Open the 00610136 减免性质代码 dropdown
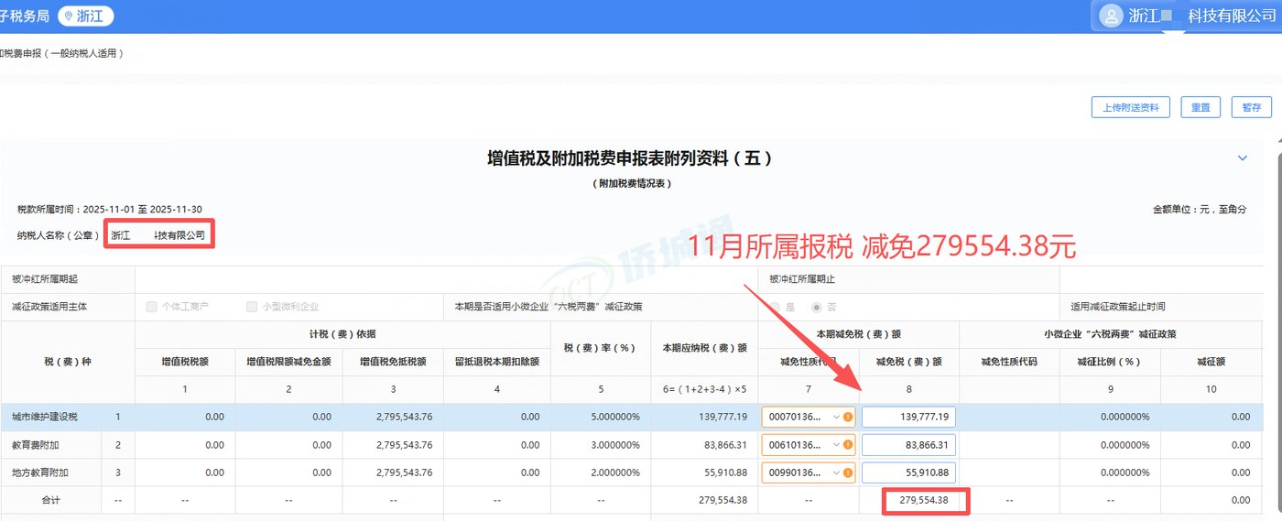This screenshot has height=521, width=1282. point(809,445)
